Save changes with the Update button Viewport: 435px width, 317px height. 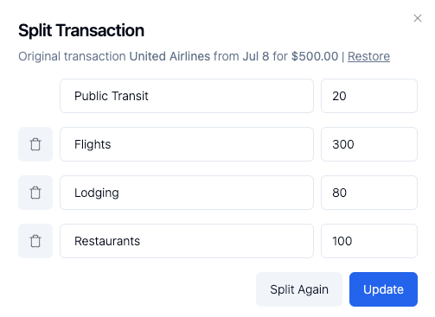(x=383, y=289)
